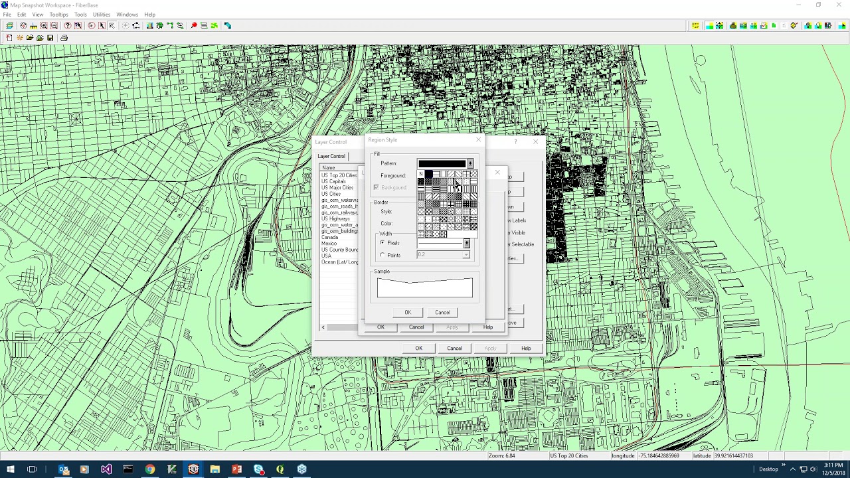Select US Capitals layer in the list
The width and height of the screenshot is (850, 478).
tap(334, 182)
